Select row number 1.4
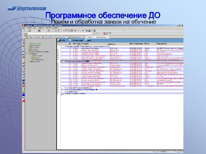Viewport: 206px width, 154px height. point(122,54)
